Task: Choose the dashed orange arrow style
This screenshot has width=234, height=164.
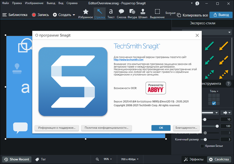Action: pyautogui.click(x=224, y=60)
